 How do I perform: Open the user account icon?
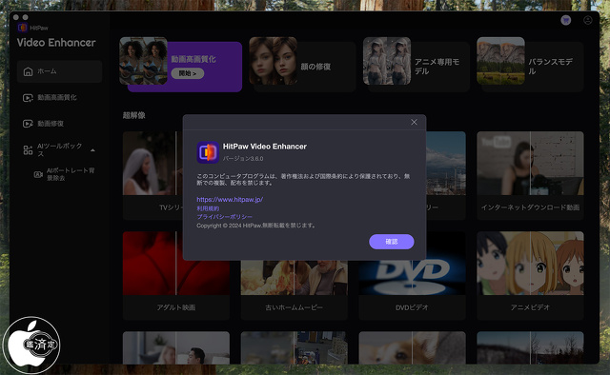coord(587,20)
